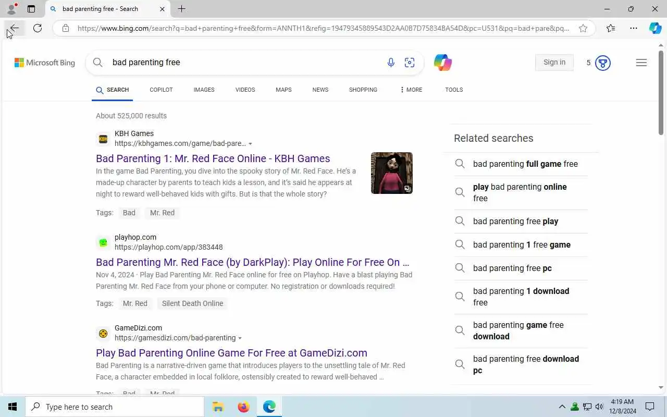View site information lock icon
Image resolution: width=667 pixels, height=417 pixels.
pyautogui.click(x=66, y=28)
